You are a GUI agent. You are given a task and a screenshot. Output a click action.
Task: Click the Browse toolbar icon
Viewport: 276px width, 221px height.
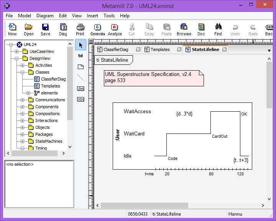(x=184, y=27)
